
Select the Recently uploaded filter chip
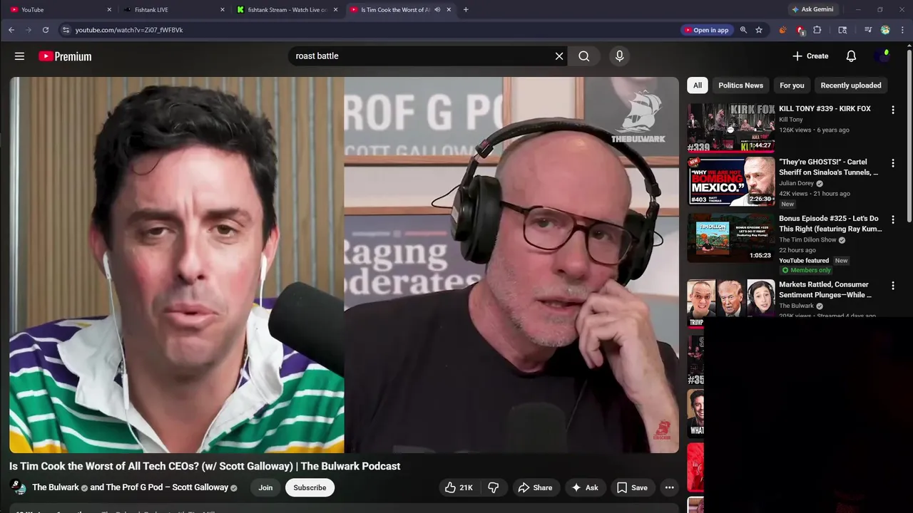click(851, 85)
